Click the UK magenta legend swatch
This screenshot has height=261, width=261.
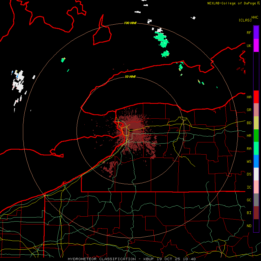click(x=256, y=46)
